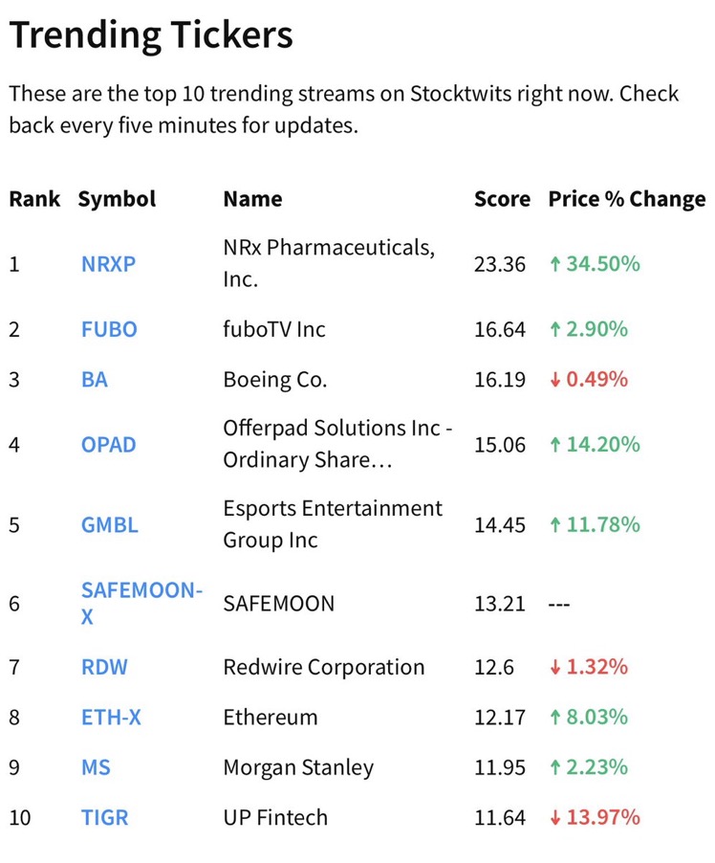Click the green up arrow beside 8.03%

[555, 718]
